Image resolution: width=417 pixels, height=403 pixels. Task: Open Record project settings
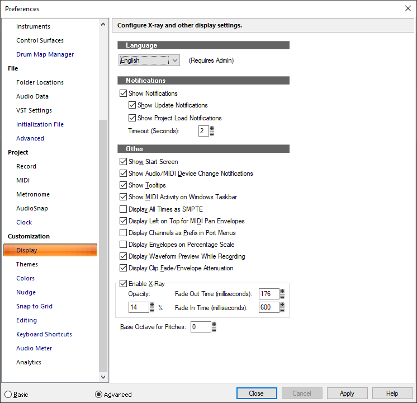click(x=26, y=166)
